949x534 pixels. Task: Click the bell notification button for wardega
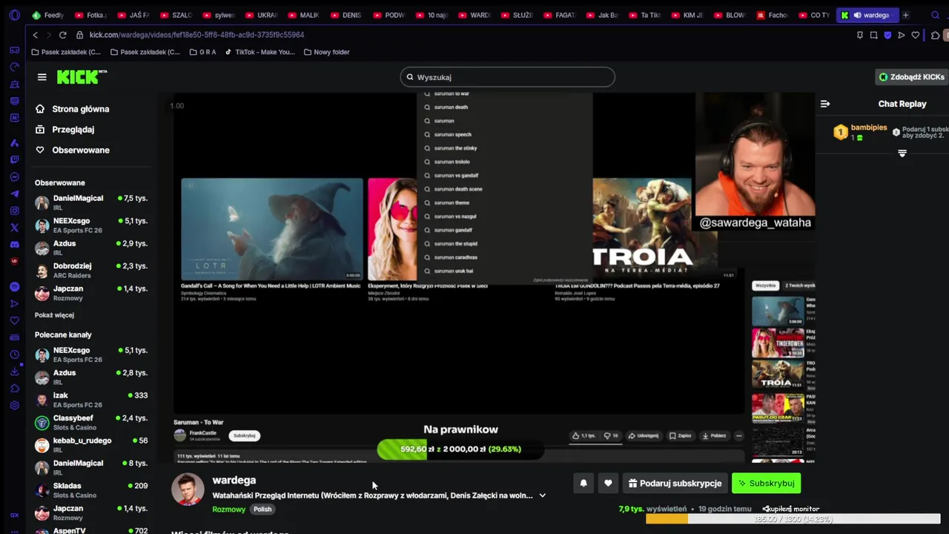(583, 483)
